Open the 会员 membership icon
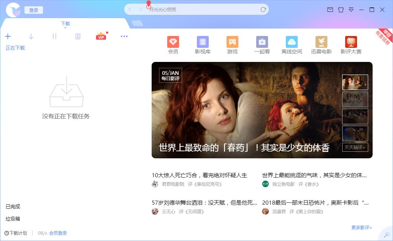393x241 pixels. point(173,45)
